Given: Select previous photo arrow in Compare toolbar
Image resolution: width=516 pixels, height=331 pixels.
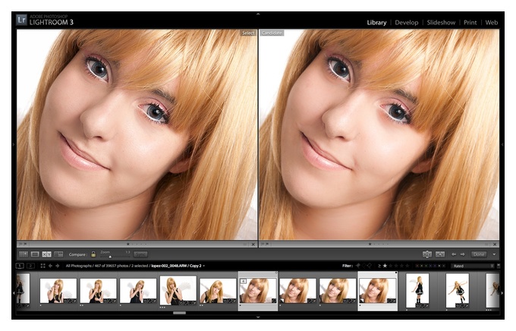Looking at the screenshot, I should click(454, 254).
